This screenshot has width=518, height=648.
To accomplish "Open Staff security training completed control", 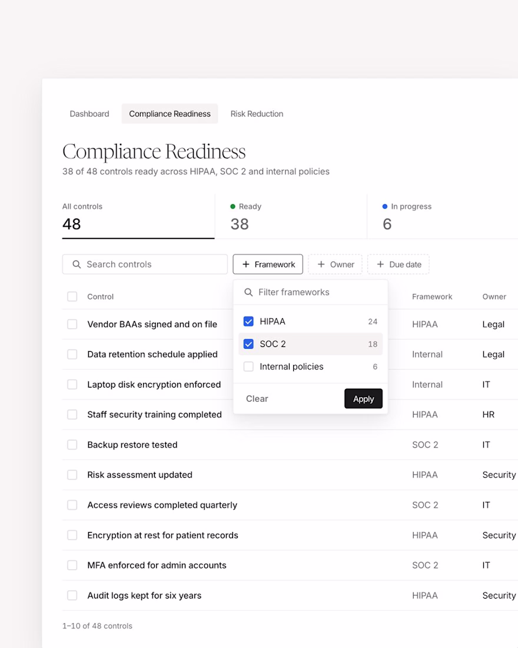I will pyautogui.click(x=154, y=415).
